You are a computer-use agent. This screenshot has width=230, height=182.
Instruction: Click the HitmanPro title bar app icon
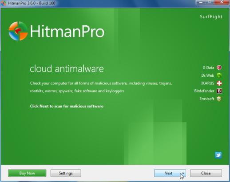tap(4, 3)
